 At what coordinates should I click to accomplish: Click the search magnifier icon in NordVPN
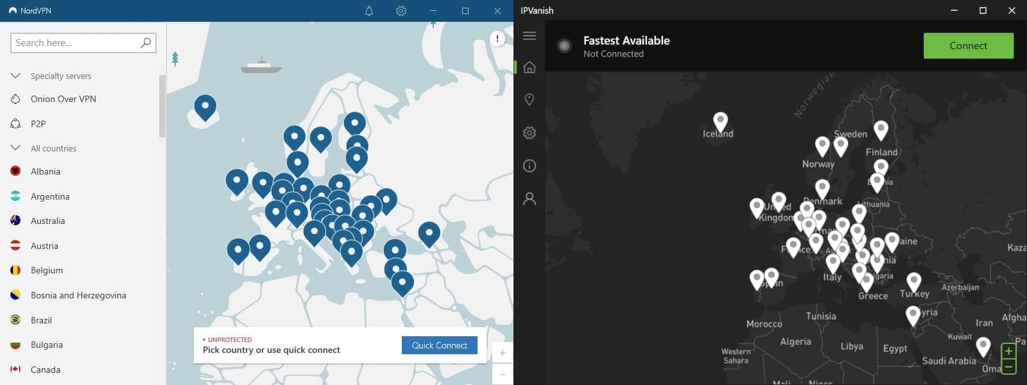146,42
